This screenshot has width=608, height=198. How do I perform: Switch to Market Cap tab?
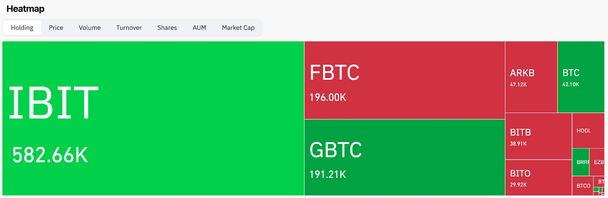pos(238,28)
